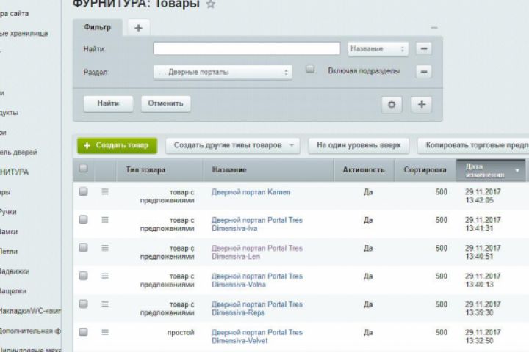Screen dimensions: 529x352
Task: Remove the Найти filter row
Action: coord(424,48)
